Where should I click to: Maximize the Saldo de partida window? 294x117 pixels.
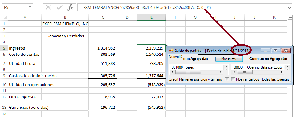pyautogui.click(x=276, y=51)
